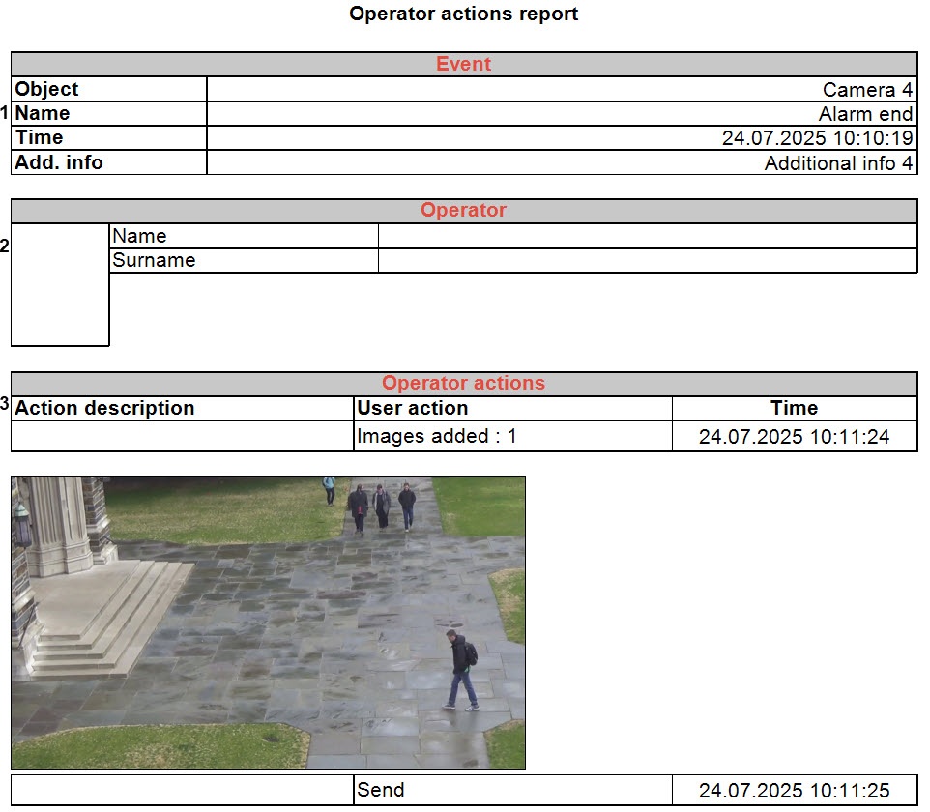The width and height of the screenshot is (930, 812).
Task: Click the empty operator Name field
Action: click(x=648, y=236)
